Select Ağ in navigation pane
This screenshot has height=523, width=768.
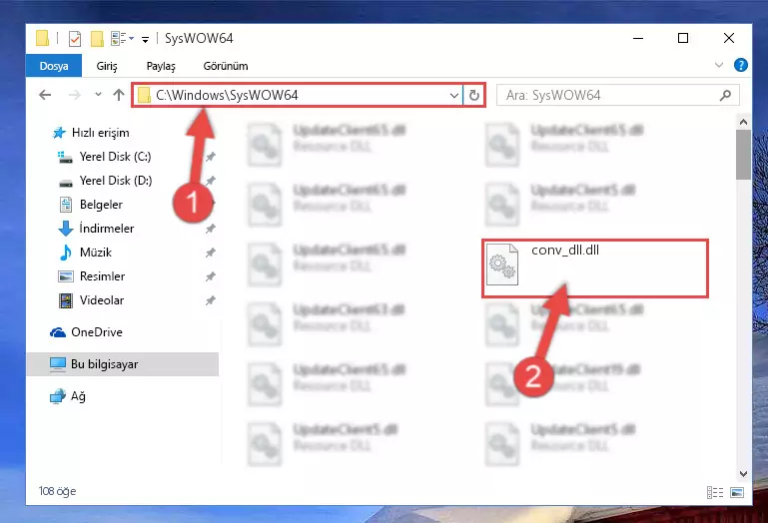coord(78,396)
